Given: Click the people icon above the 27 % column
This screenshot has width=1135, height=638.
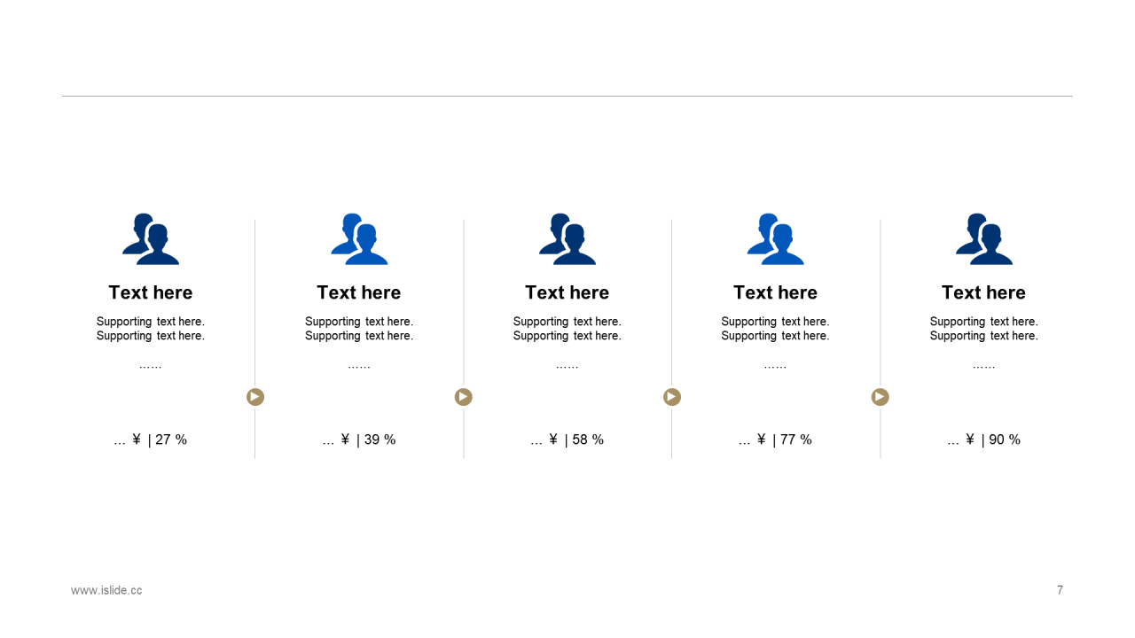Looking at the screenshot, I should (x=151, y=239).
